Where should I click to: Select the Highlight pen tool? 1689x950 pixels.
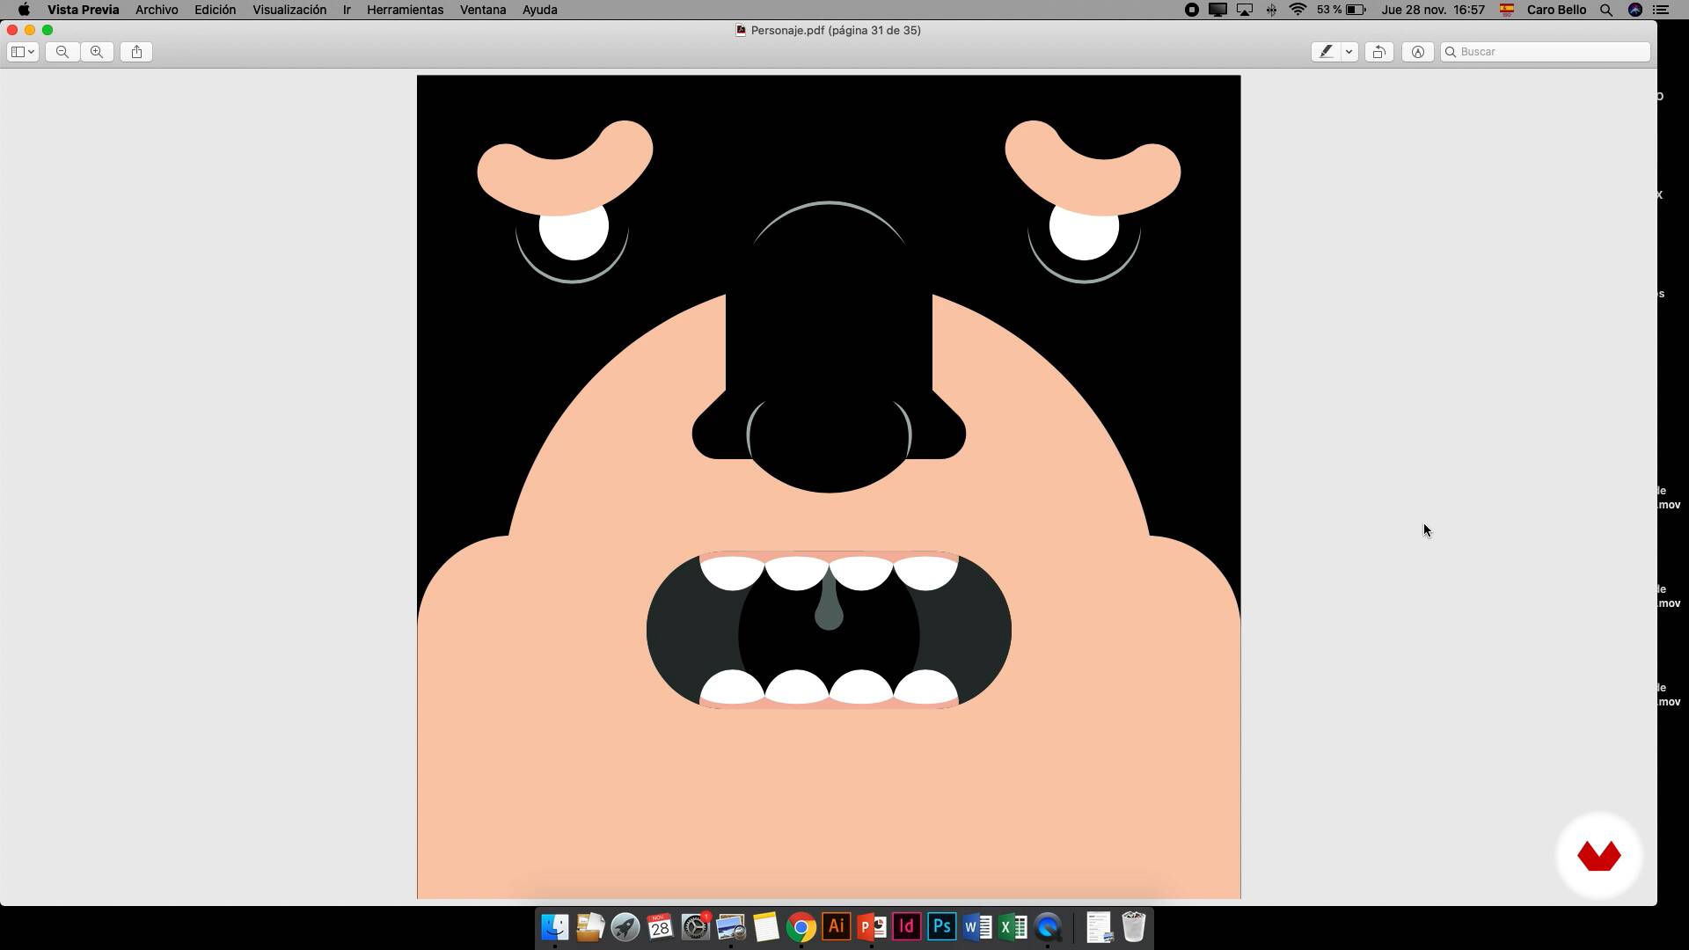(1326, 52)
